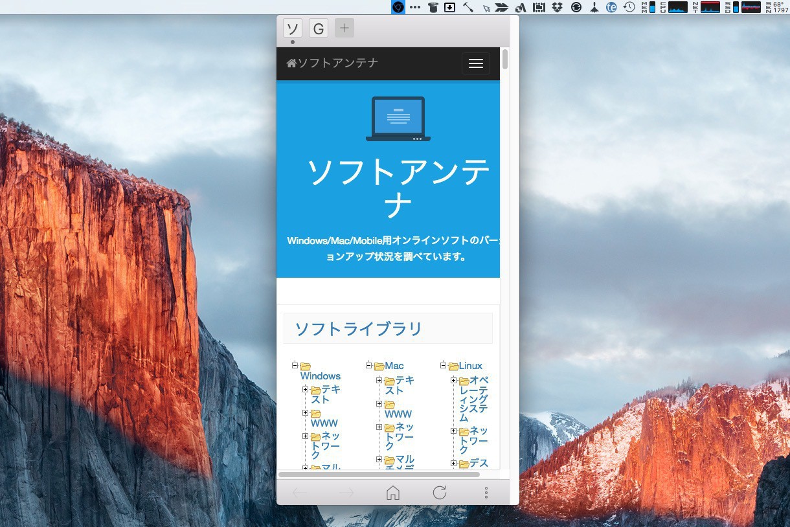
Task: Open the Dropbox menu bar icon
Action: pyautogui.click(x=557, y=7)
